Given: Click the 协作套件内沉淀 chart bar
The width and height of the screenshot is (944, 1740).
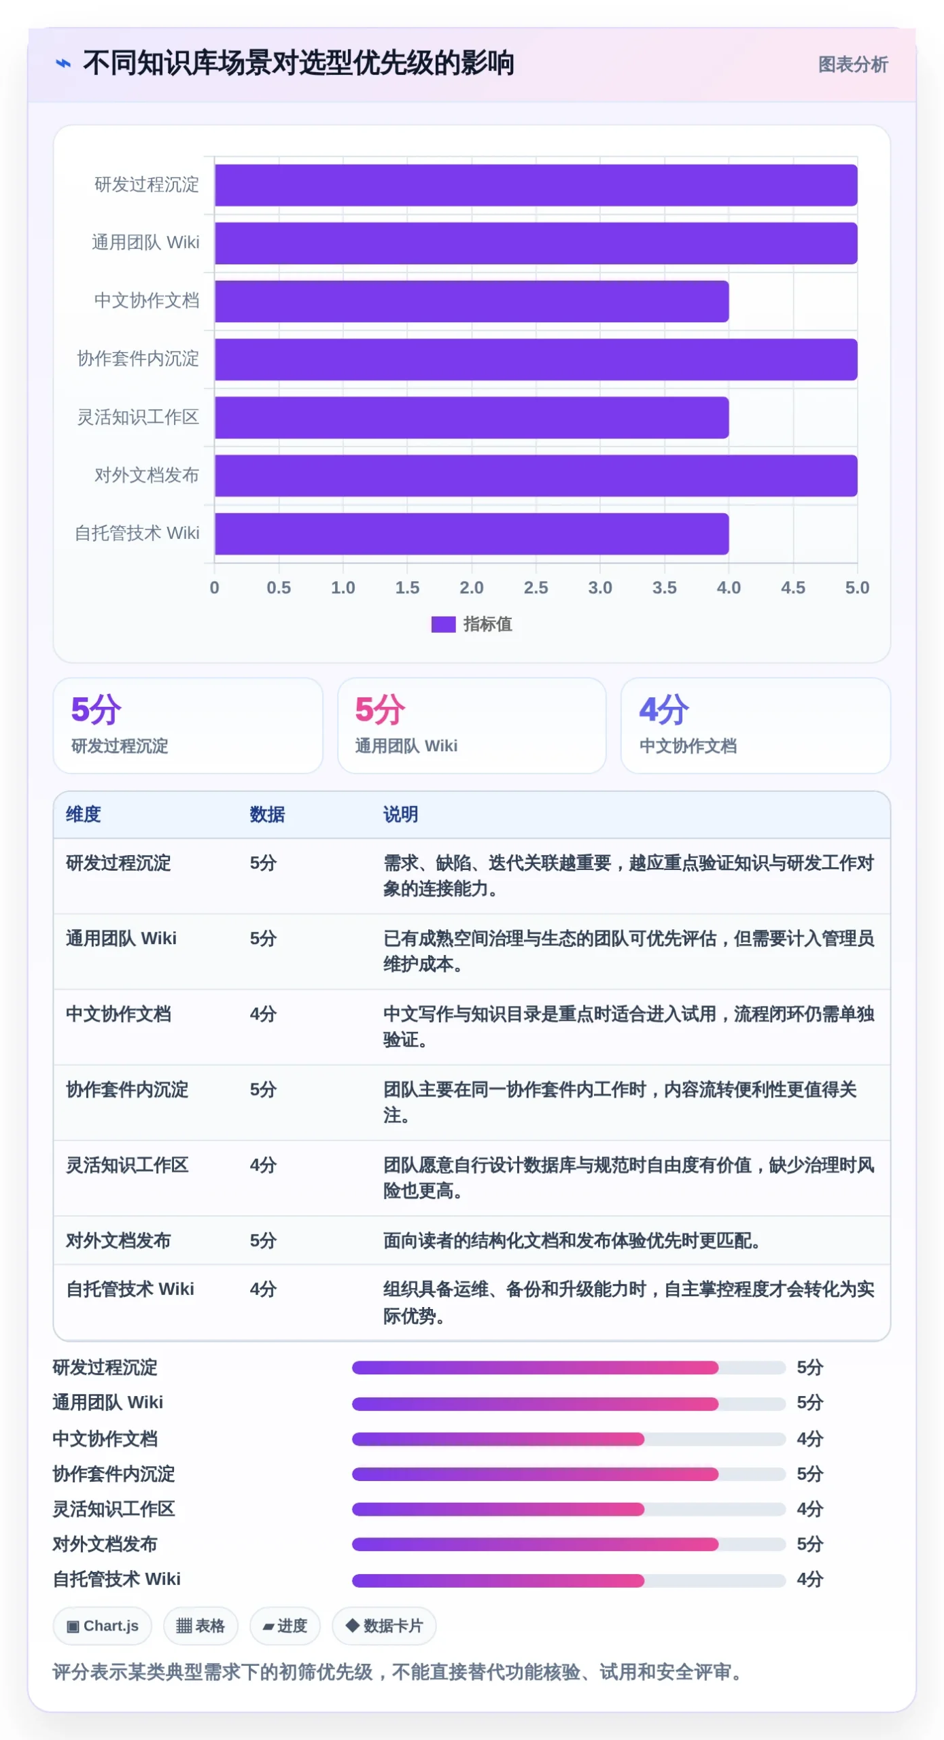Looking at the screenshot, I should click(536, 359).
